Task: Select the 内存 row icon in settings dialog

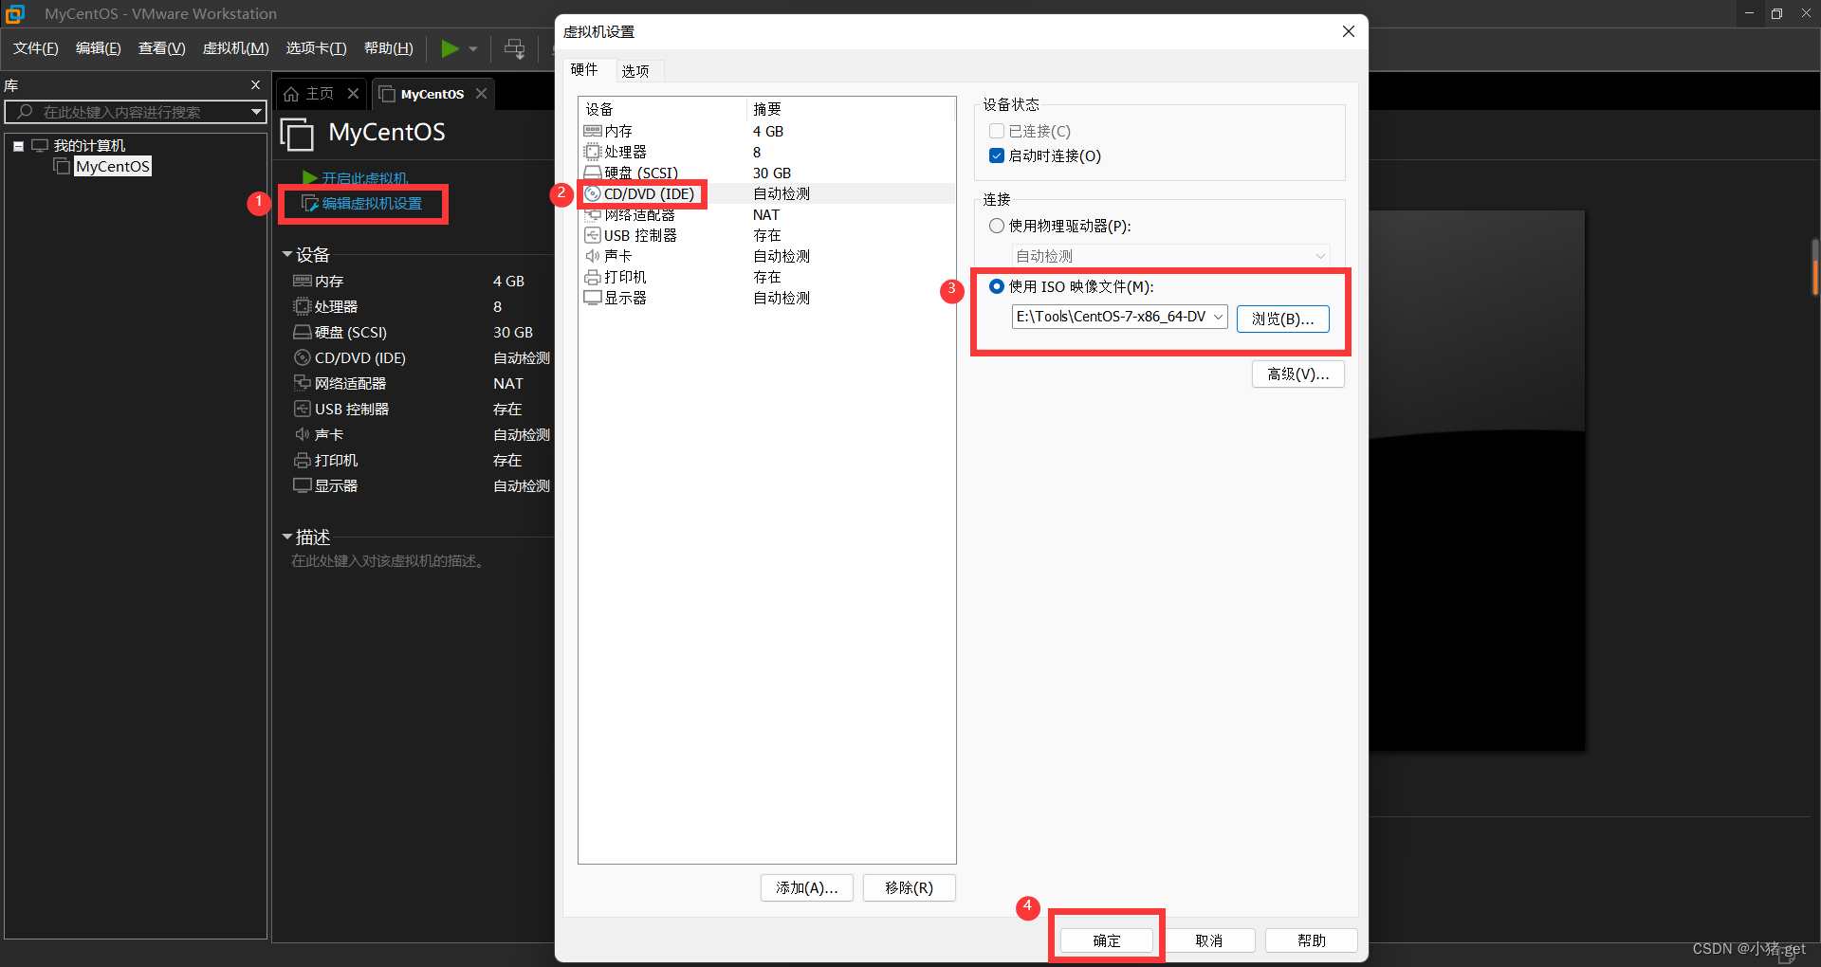Action: point(593,131)
